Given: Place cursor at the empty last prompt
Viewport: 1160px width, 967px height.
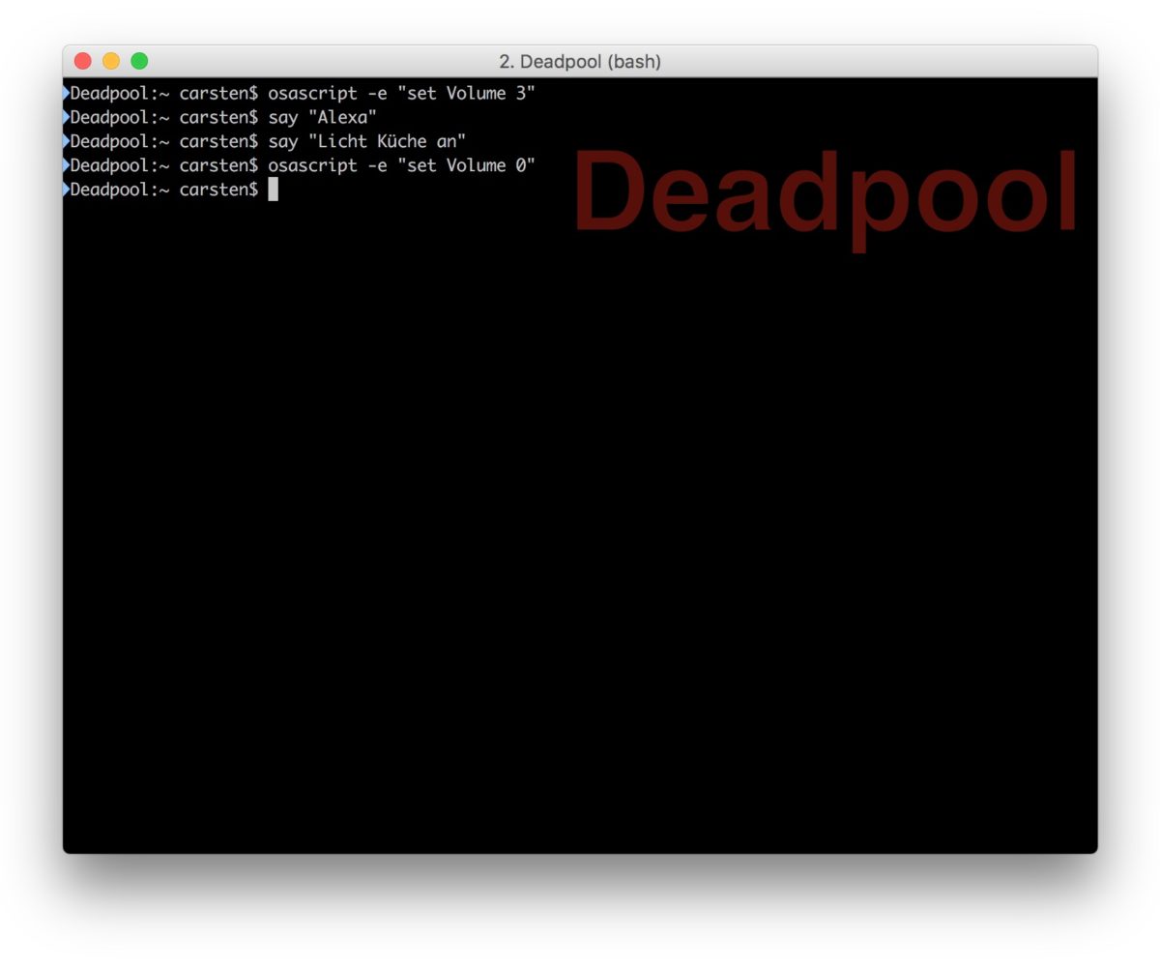Looking at the screenshot, I should [x=273, y=190].
